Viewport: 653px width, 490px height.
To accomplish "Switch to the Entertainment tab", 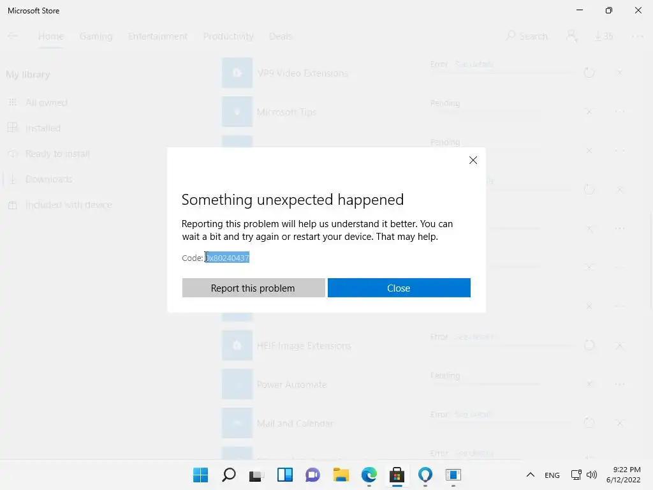I will [x=158, y=36].
